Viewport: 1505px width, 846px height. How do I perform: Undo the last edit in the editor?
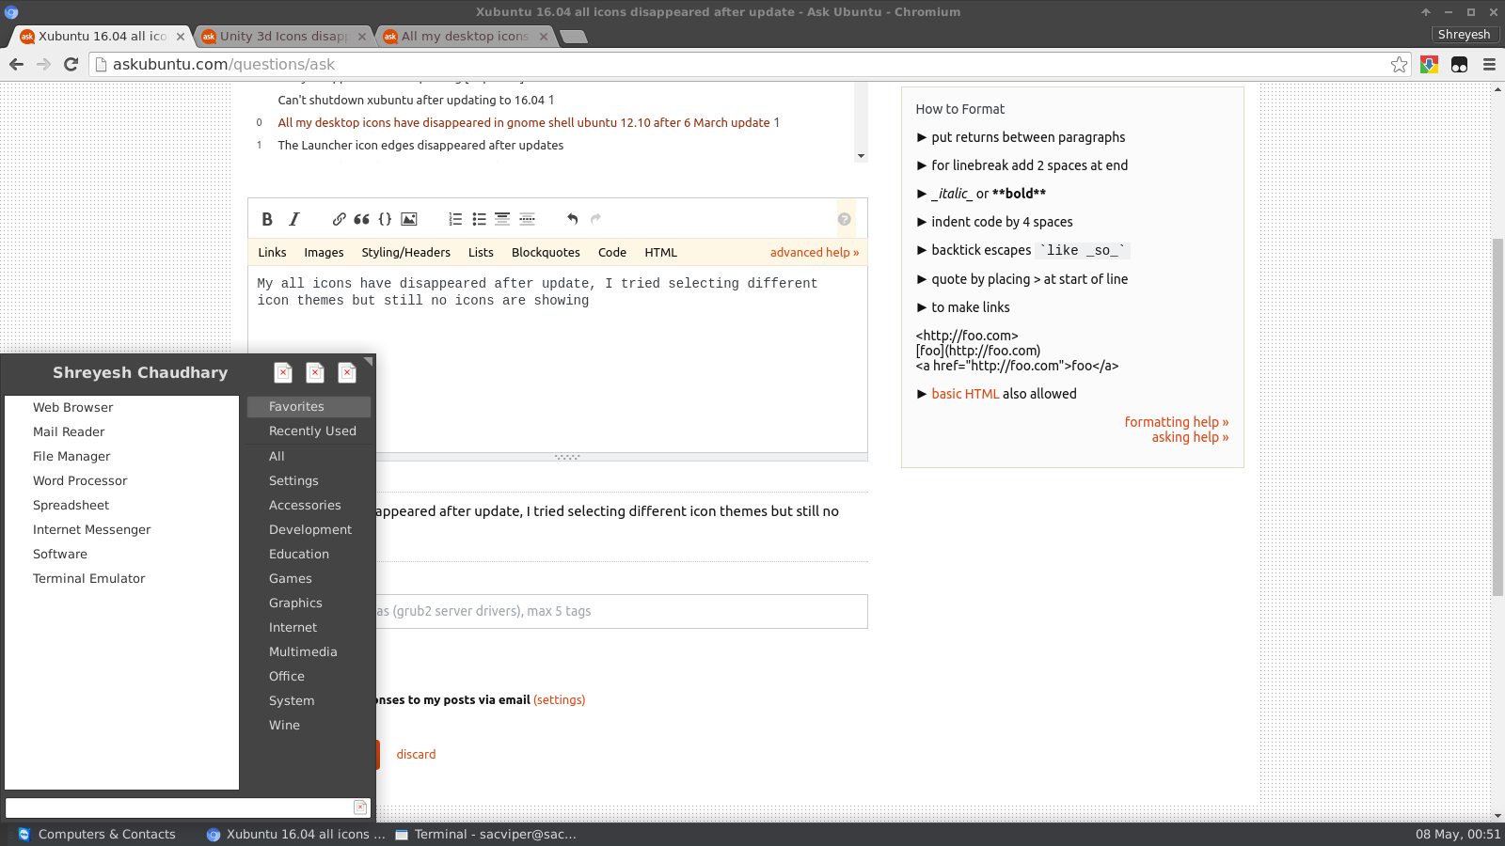pyautogui.click(x=572, y=219)
